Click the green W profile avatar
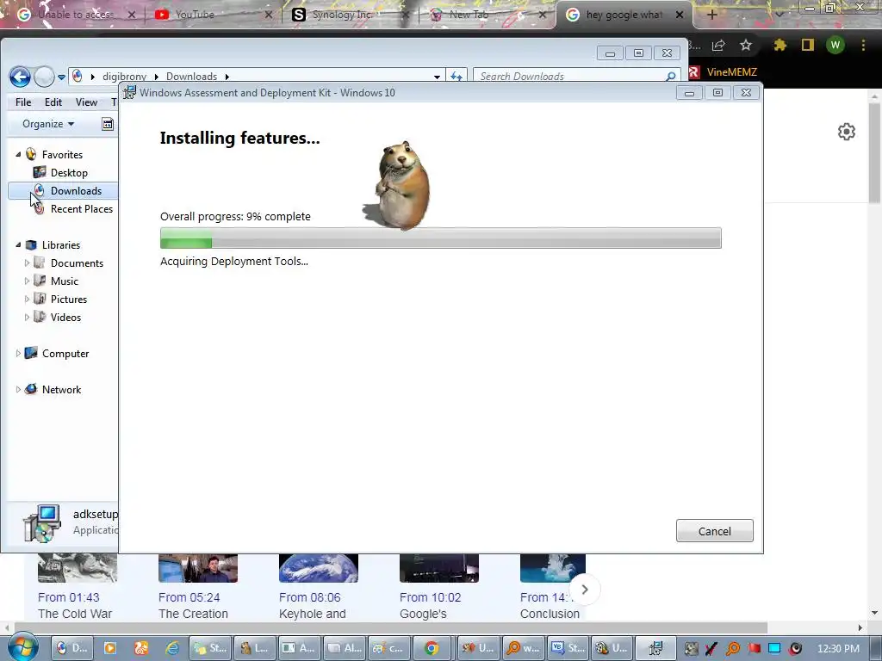 835,45
